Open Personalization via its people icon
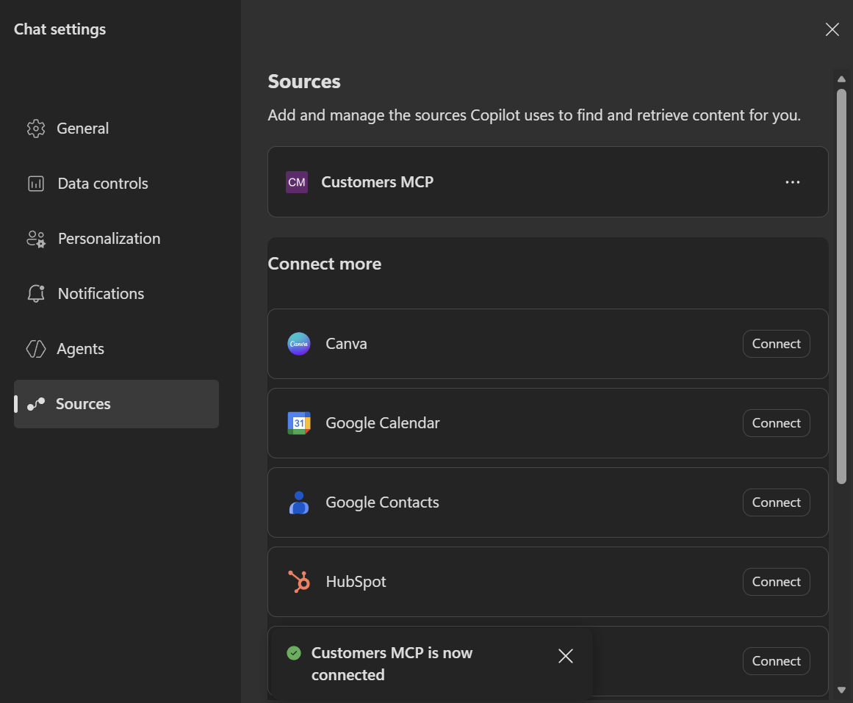The height and width of the screenshot is (703, 853). pyautogui.click(x=36, y=238)
